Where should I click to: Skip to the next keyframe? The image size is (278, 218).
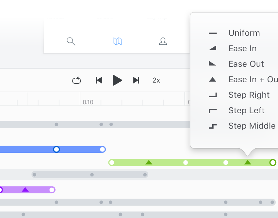coord(136,80)
